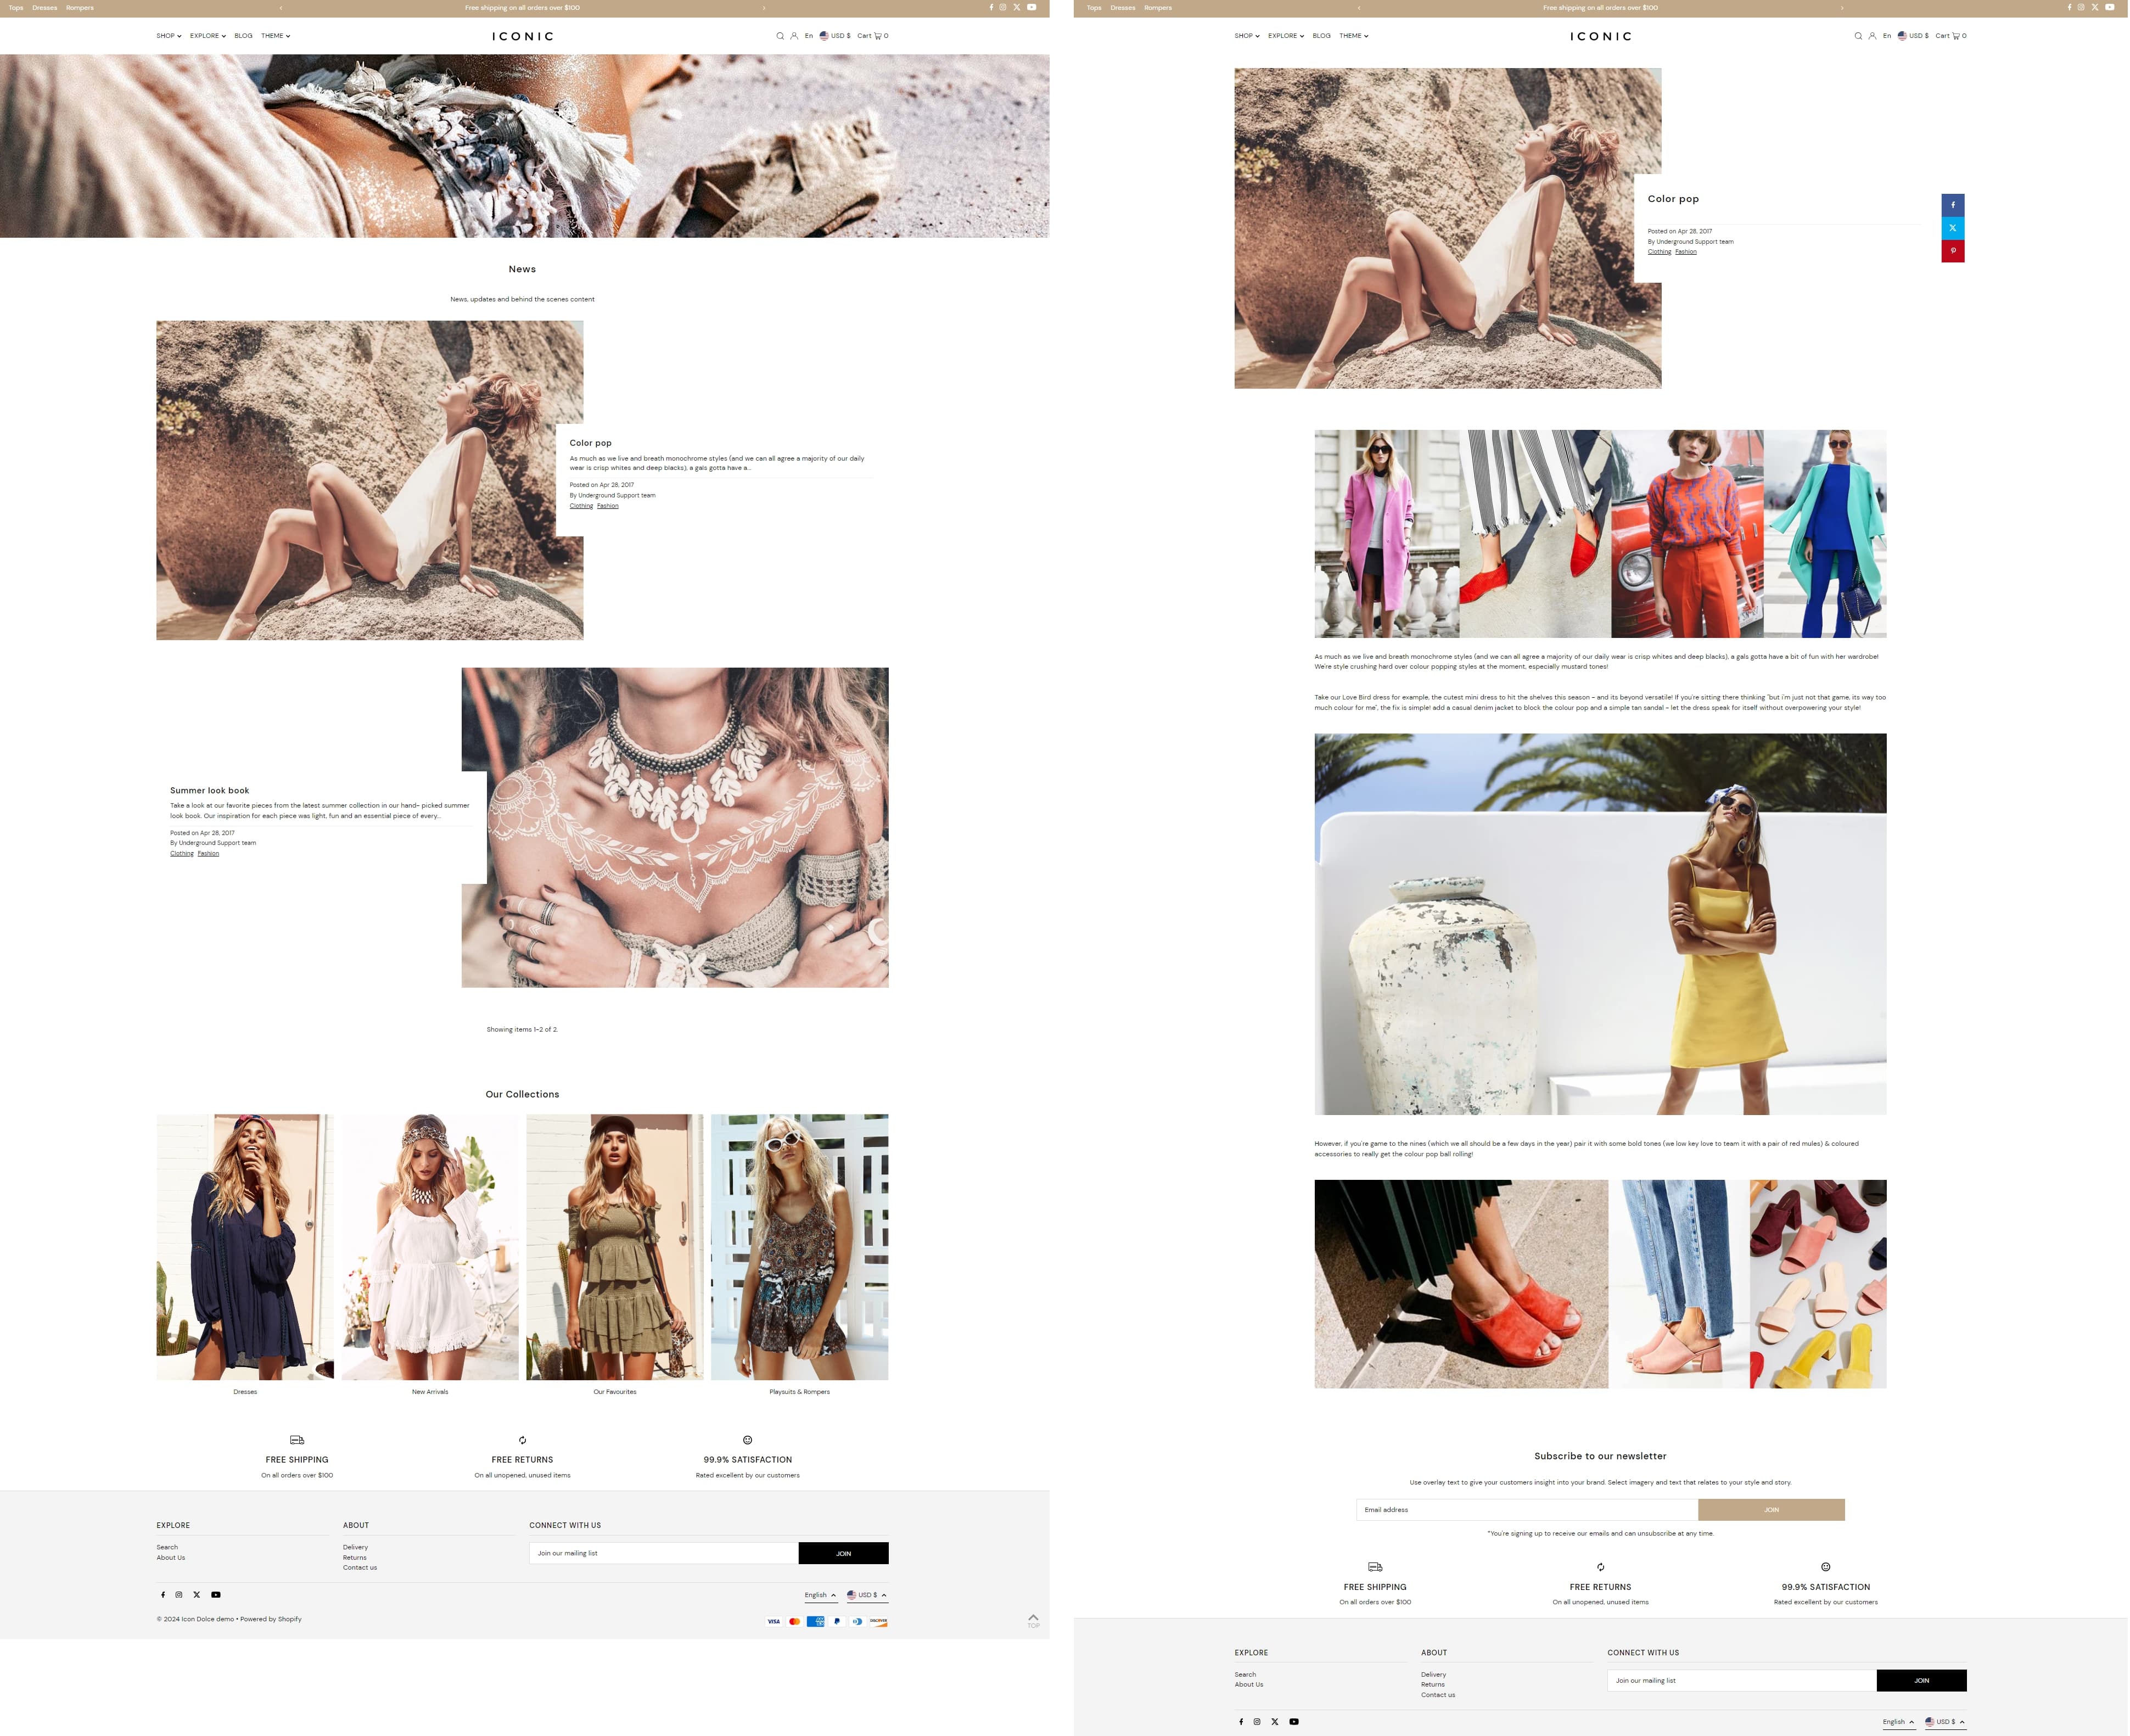Image resolution: width=2130 pixels, height=1736 pixels.
Task: Open USD $ currency dropdown in left footer
Action: tap(867, 1595)
